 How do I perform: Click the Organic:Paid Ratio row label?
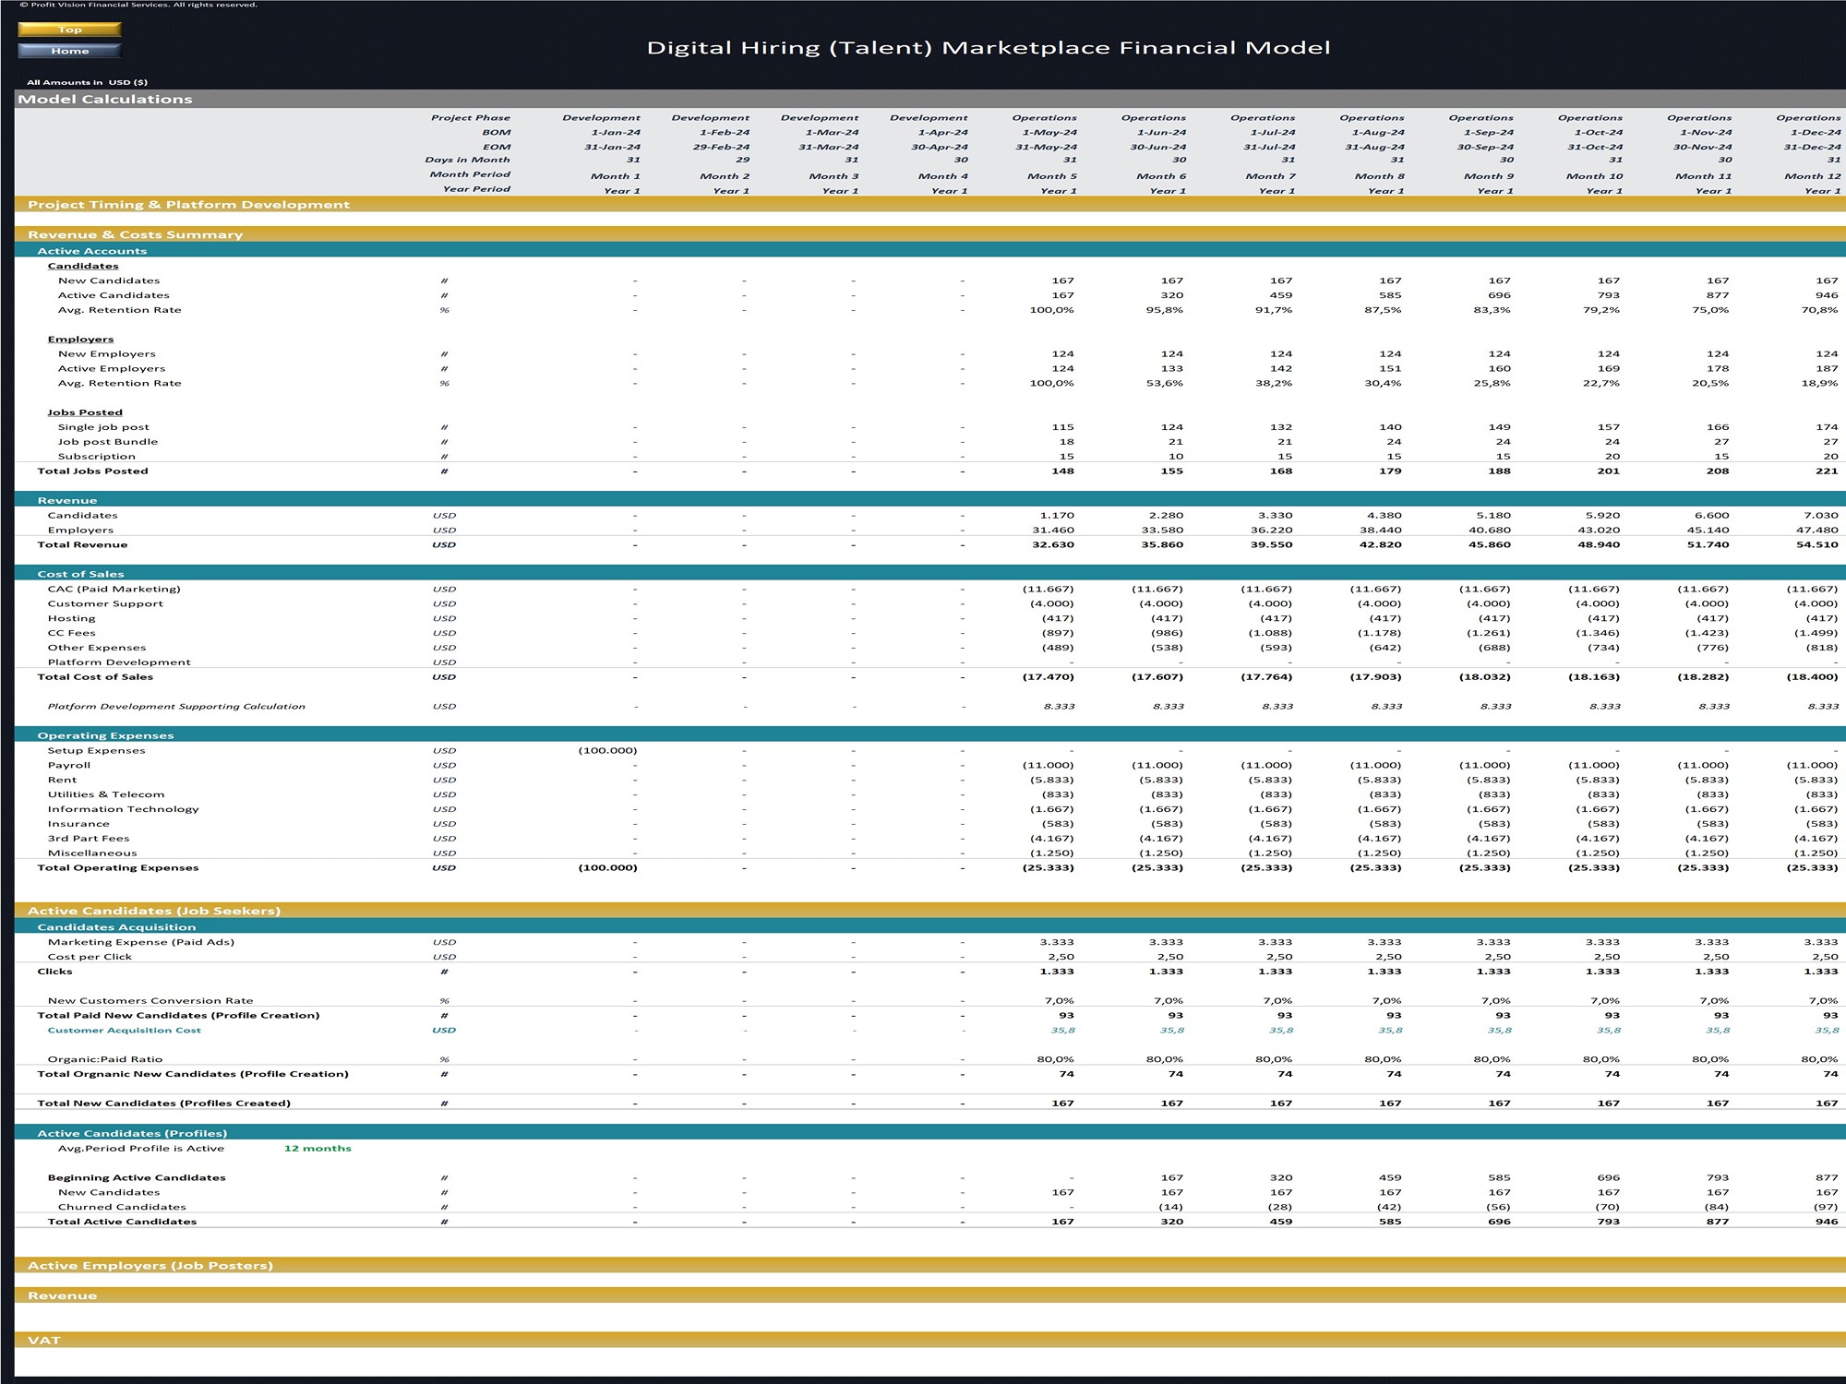tap(104, 1059)
